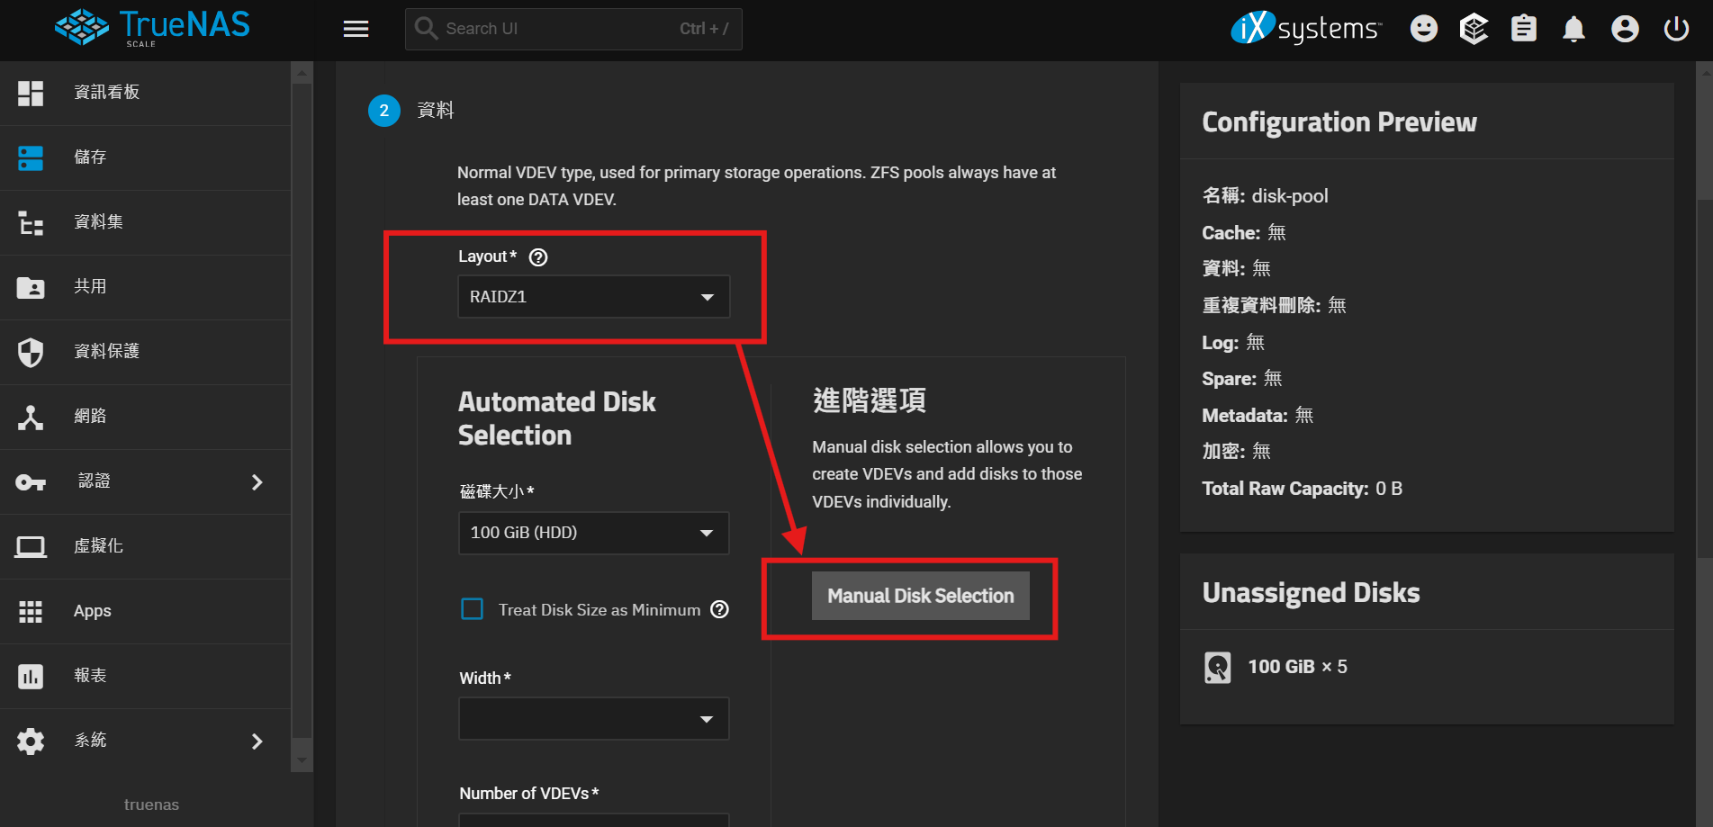The image size is (1713, 827).
Task: Open the jobs clipboard icon
Action: click(1523, 29)
